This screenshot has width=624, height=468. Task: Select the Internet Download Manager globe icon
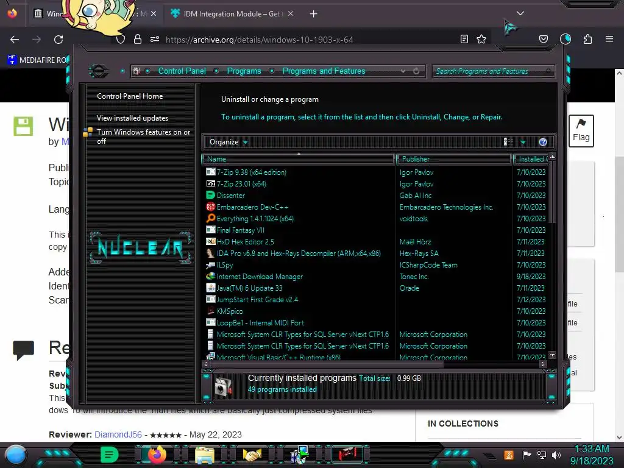click(210, 276)
